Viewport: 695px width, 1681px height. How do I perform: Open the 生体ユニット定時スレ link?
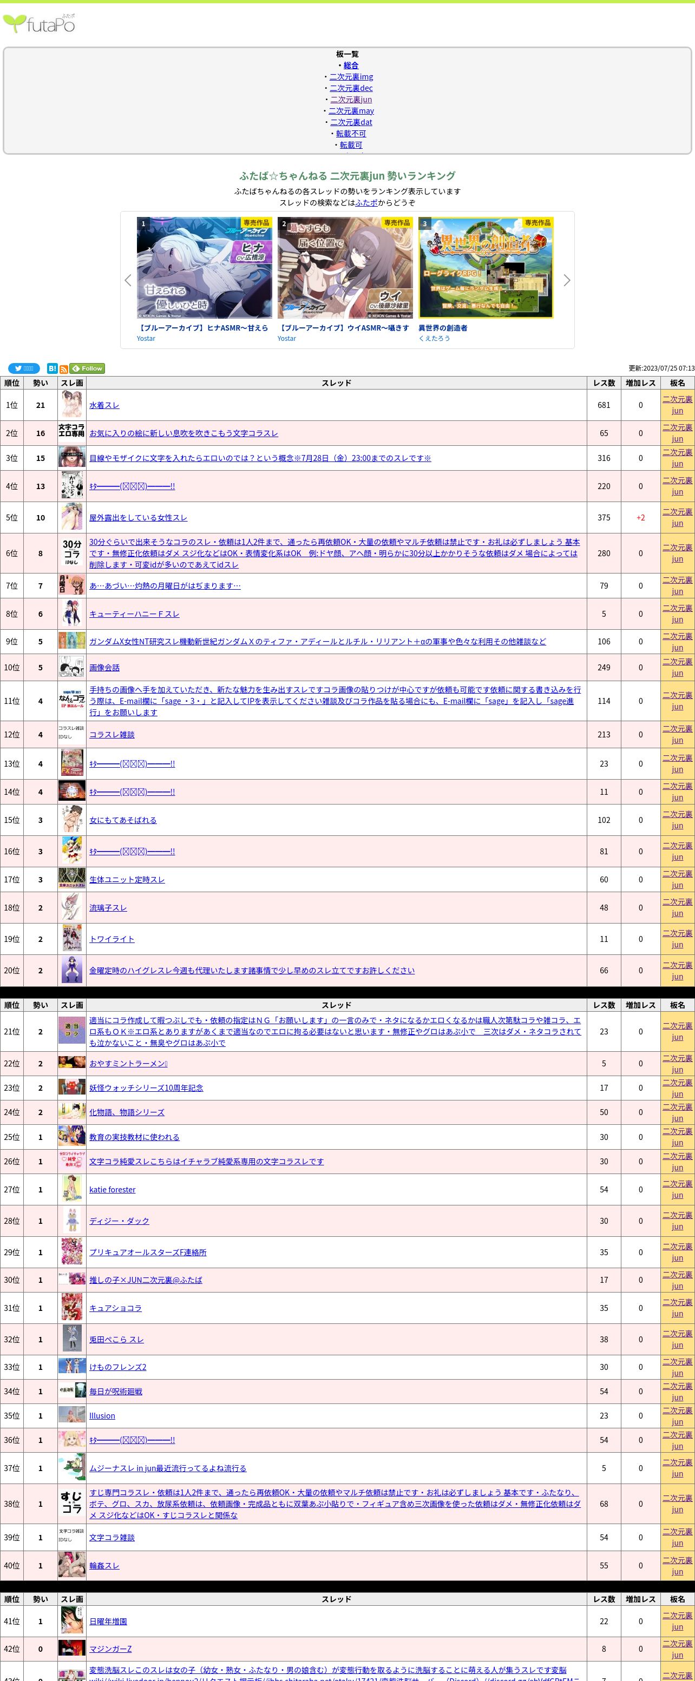point(127,880)
